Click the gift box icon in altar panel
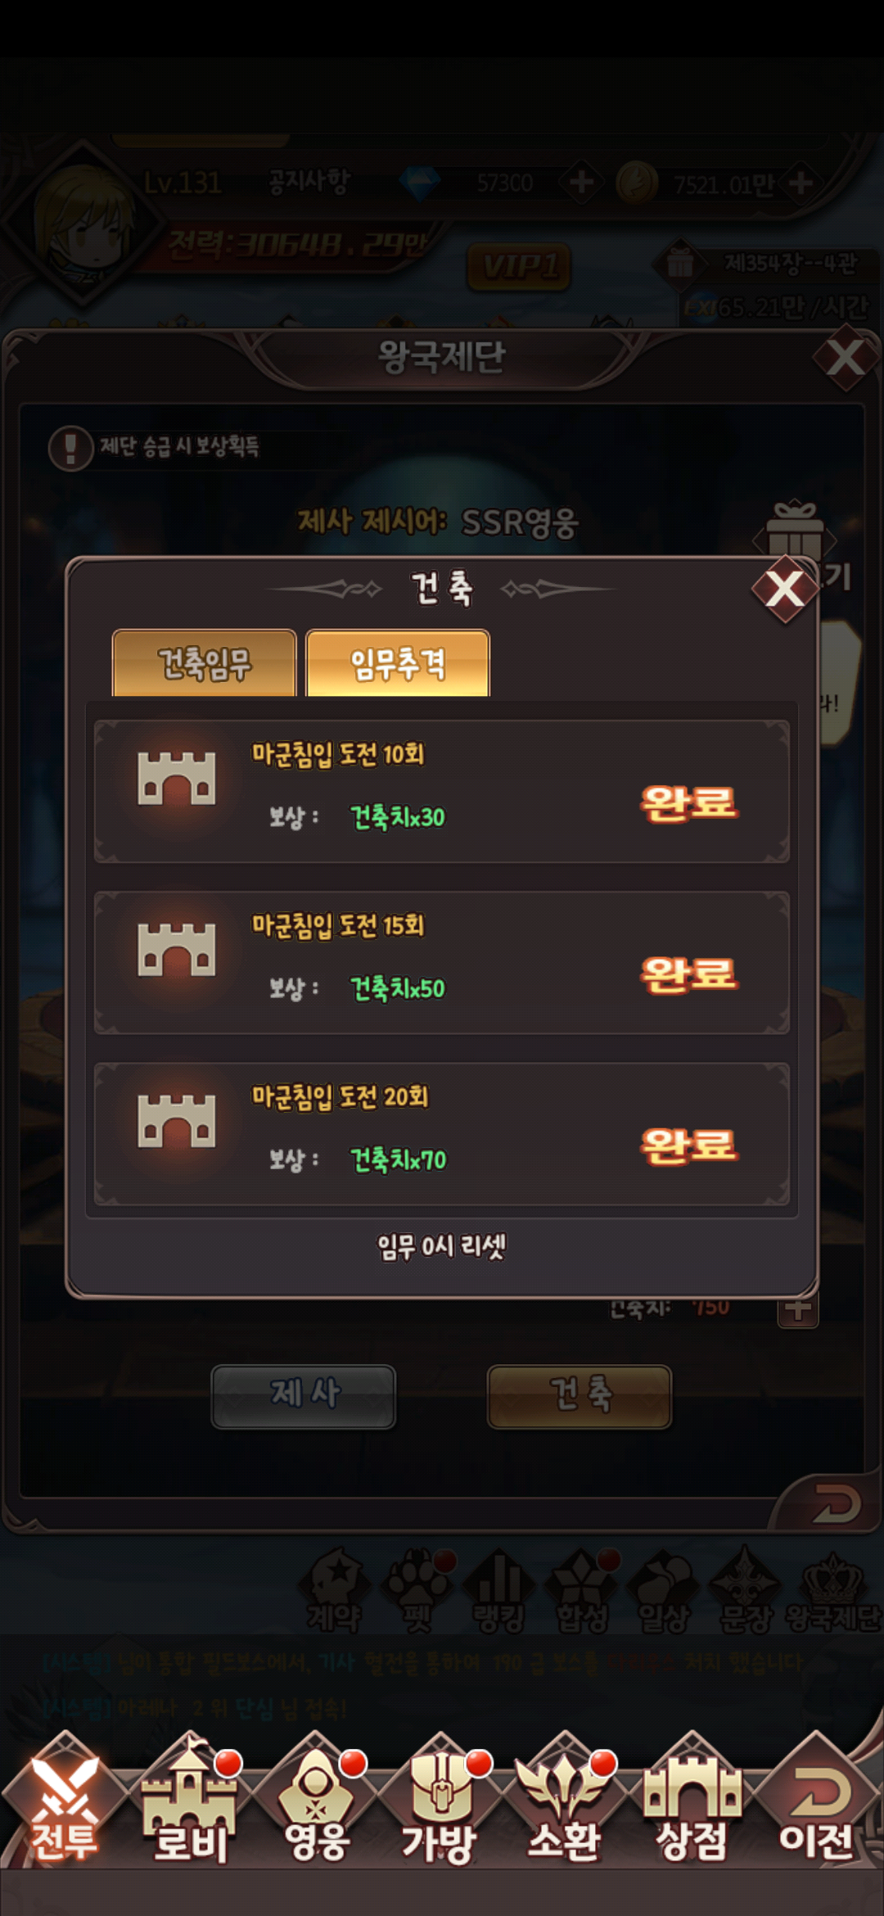 tap(794, 532)
